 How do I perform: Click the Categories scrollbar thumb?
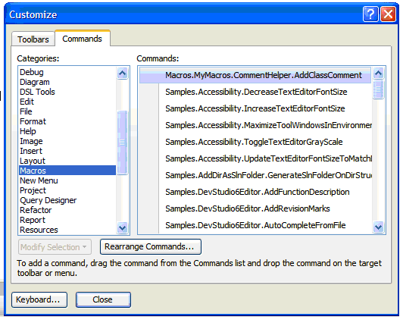(123, 143)
